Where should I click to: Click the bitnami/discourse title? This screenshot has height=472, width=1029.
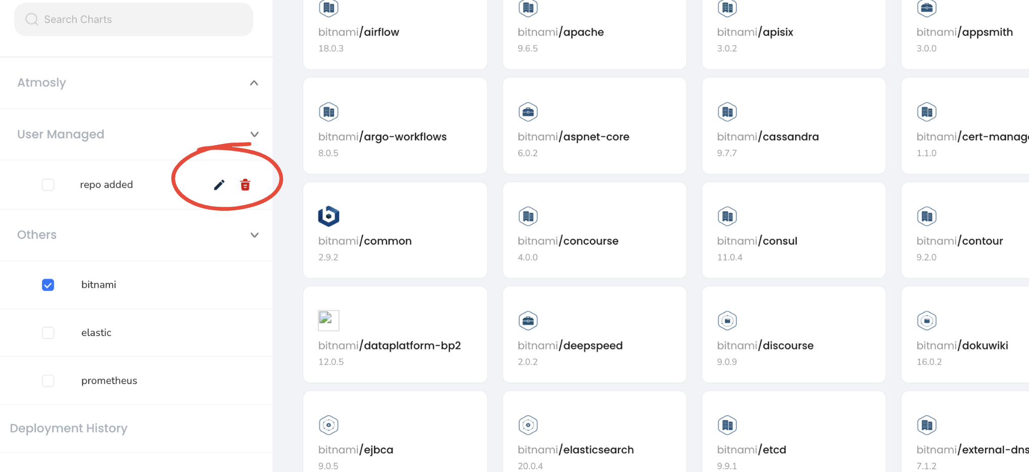click(x=765, y=345)
